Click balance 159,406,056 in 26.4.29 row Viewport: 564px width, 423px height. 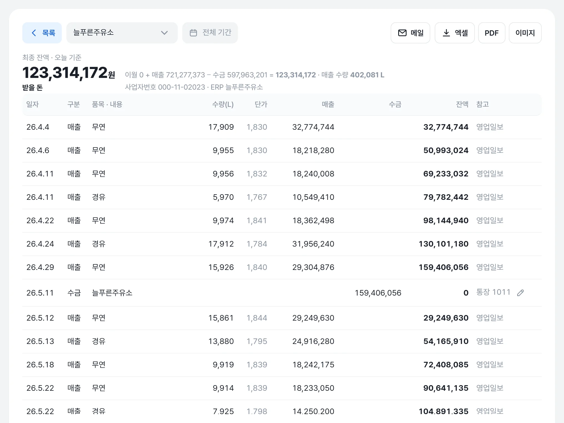click(444, 267)
